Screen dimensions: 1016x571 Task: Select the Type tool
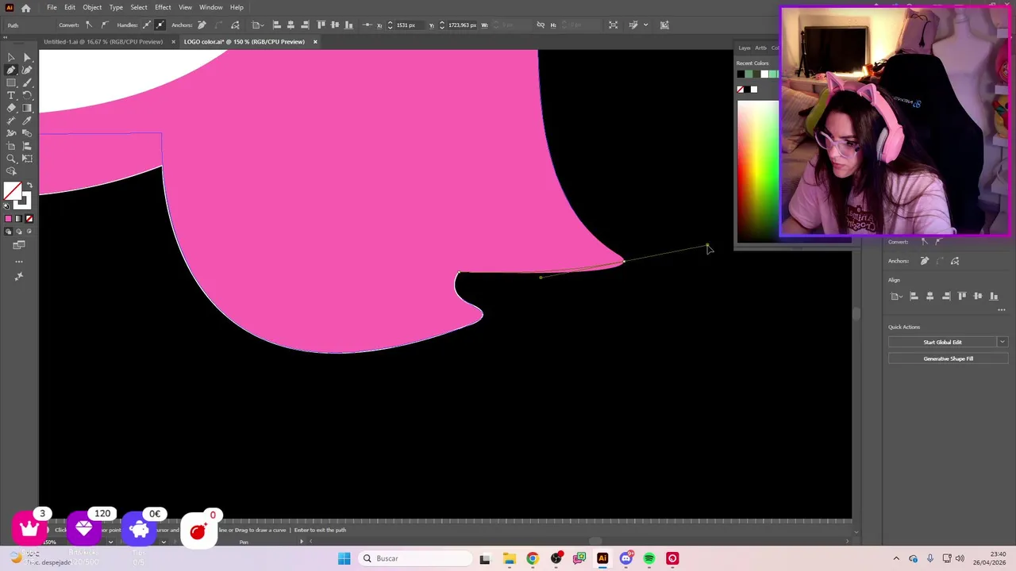tap(11, 95)
